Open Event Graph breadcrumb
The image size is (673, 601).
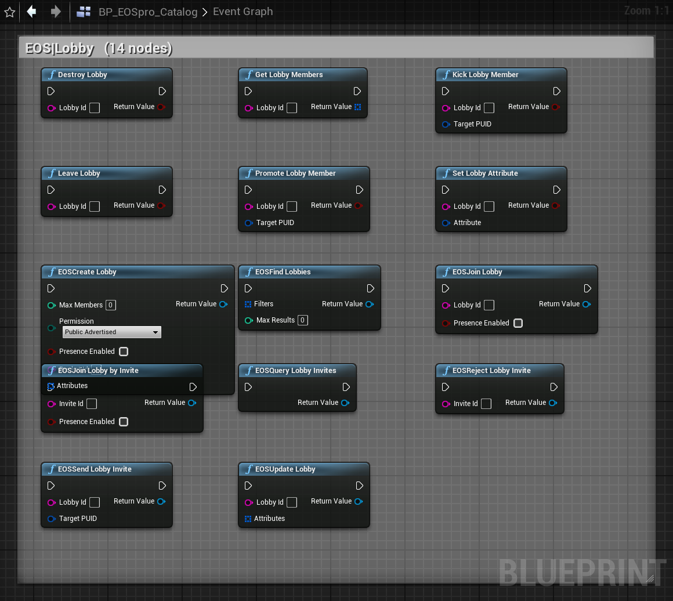tap(243, 12)
